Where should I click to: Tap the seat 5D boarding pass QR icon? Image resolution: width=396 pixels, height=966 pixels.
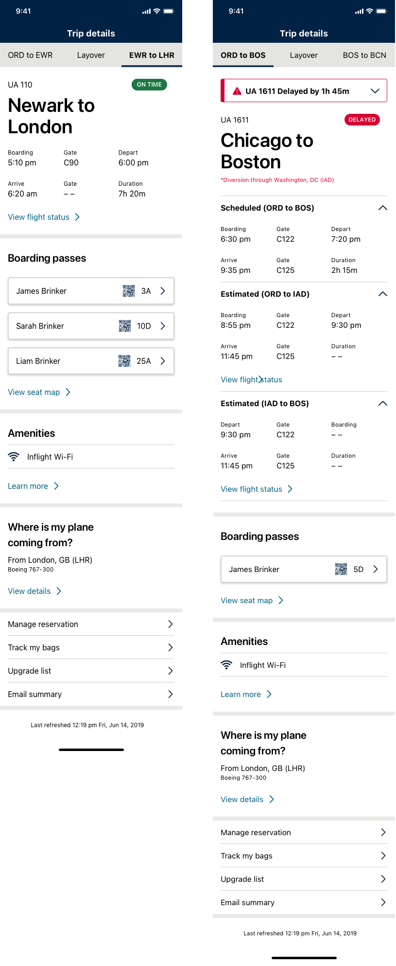tap(341, 569)
